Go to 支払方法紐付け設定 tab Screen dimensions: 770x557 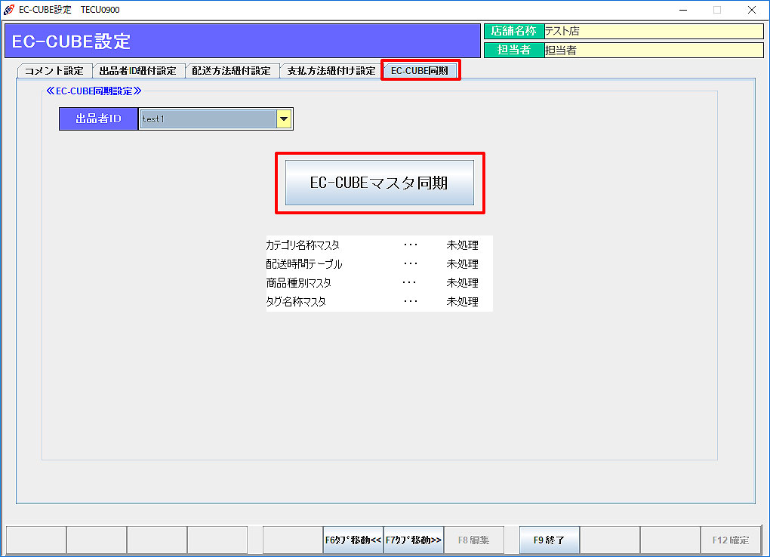331,71
